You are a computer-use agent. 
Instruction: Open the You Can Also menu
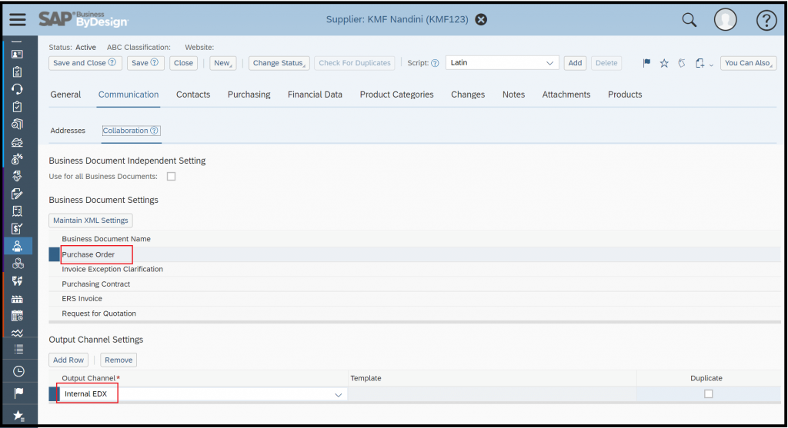tap(748, 63)
